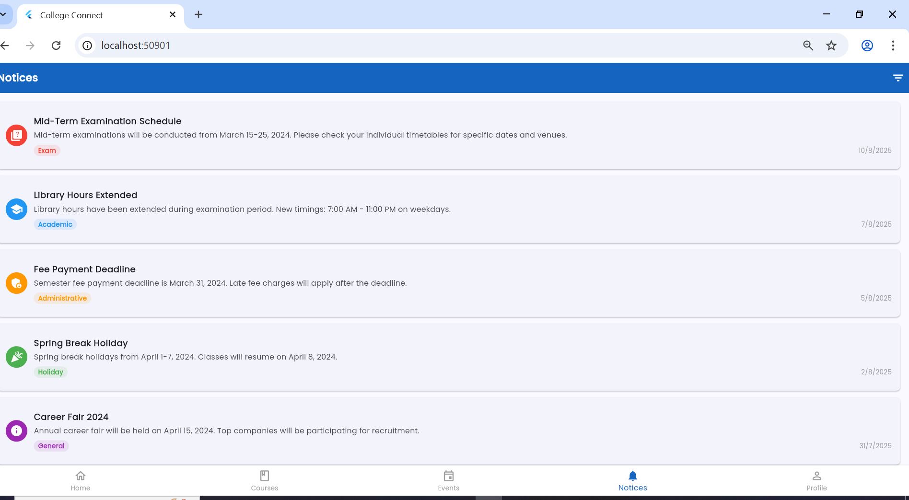This screenshot has height=500, width=909.
Task: Click the orange Administrative notice icon
Action: click(x=16, y=283)
